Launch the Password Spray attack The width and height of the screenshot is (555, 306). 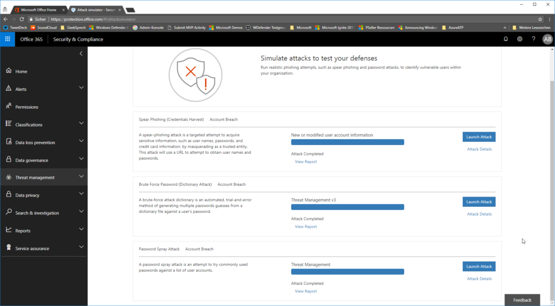pos(479,266)
